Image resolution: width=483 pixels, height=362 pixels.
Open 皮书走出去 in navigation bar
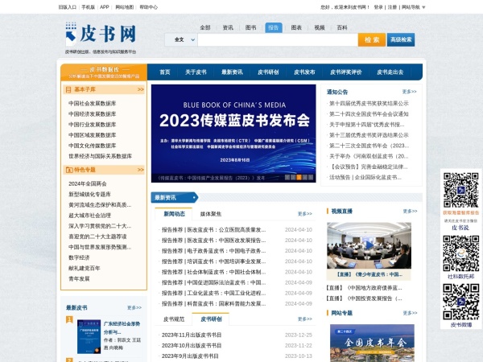tap(390, 72)
